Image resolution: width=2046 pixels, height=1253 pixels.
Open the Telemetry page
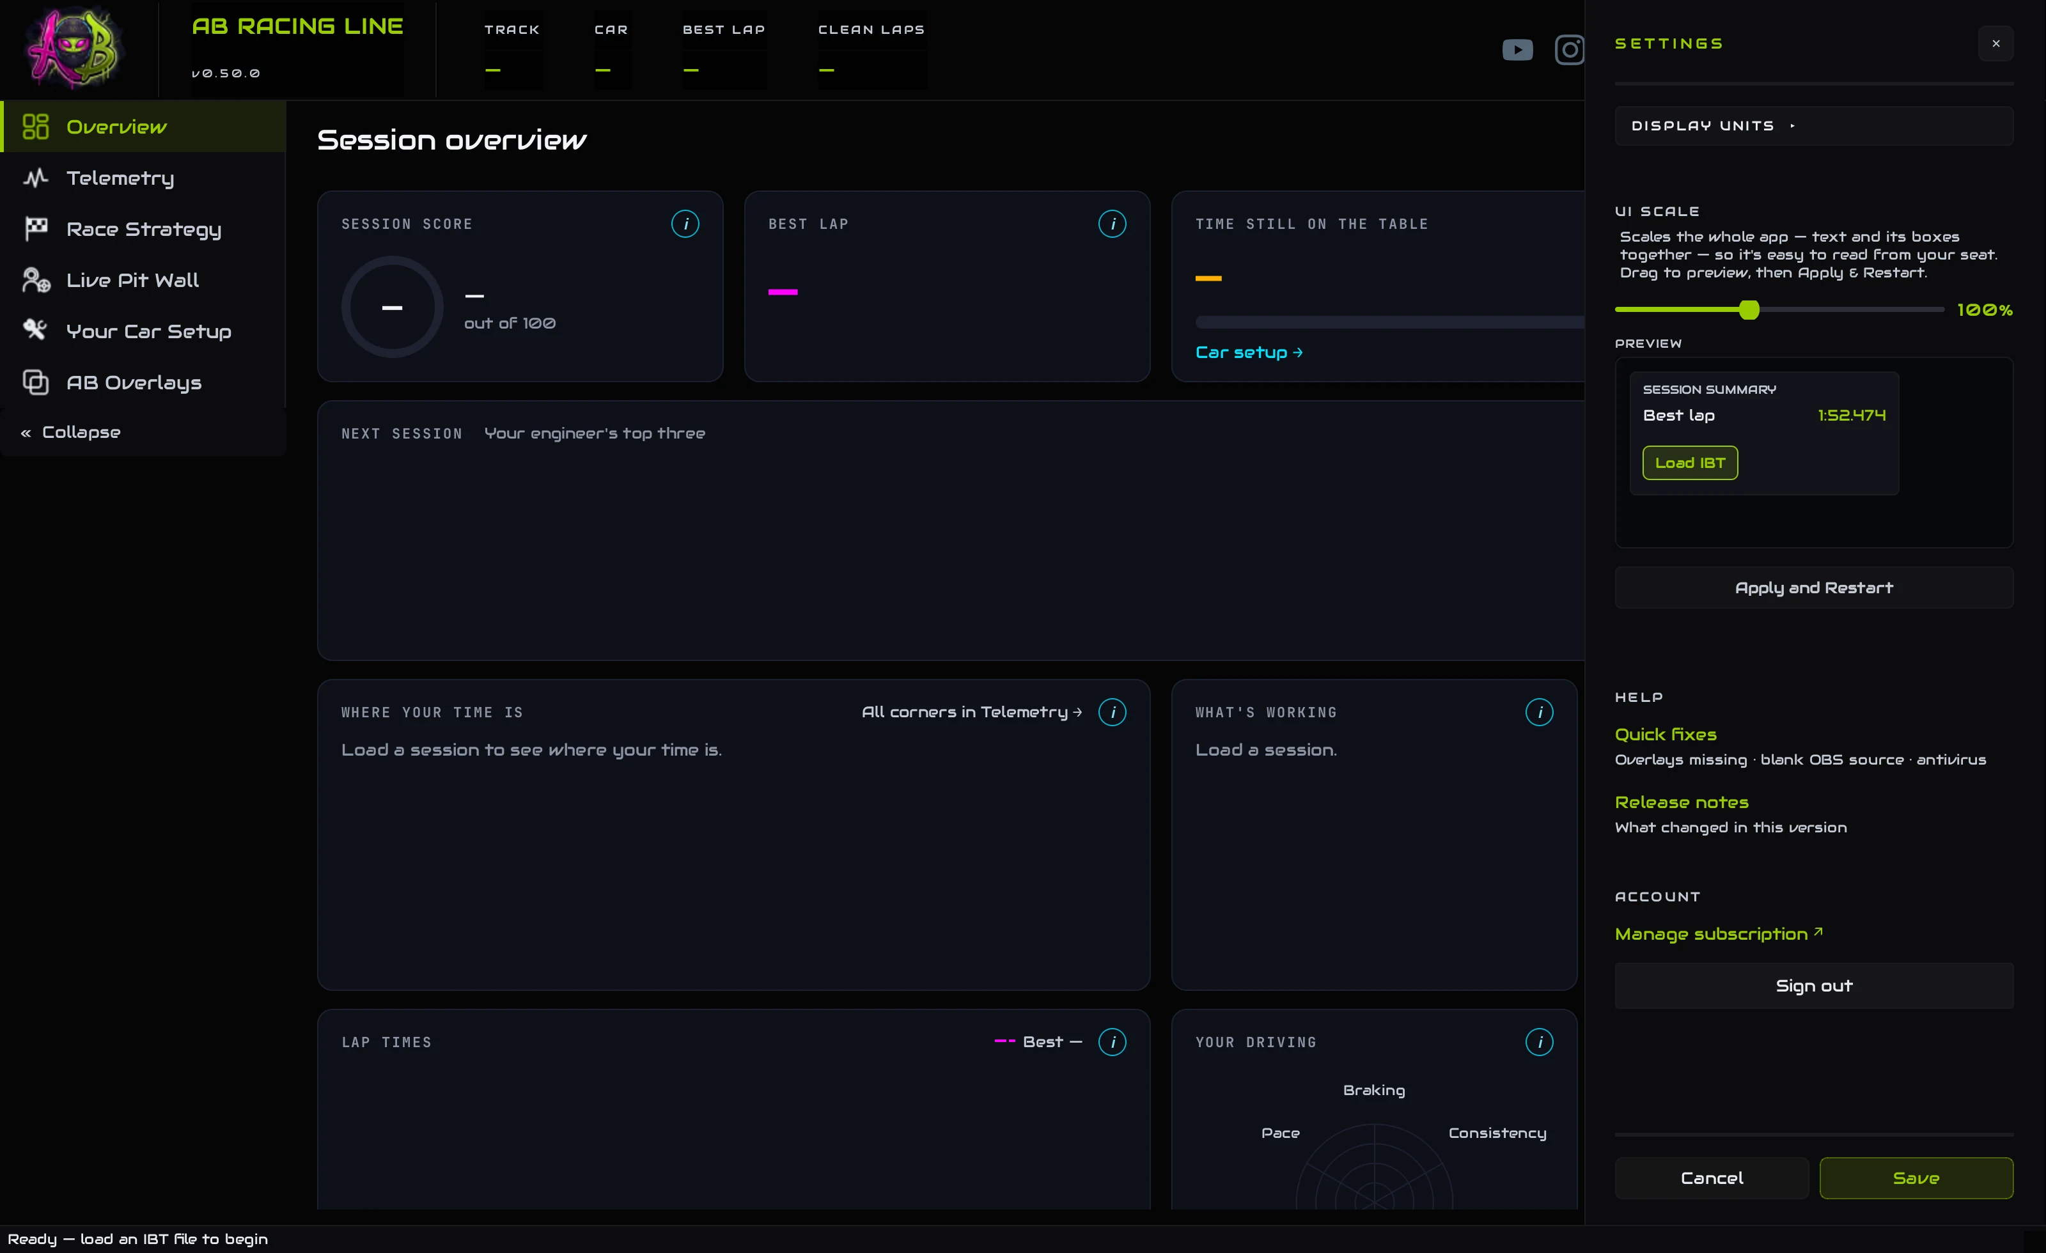[x=143, y=178]
